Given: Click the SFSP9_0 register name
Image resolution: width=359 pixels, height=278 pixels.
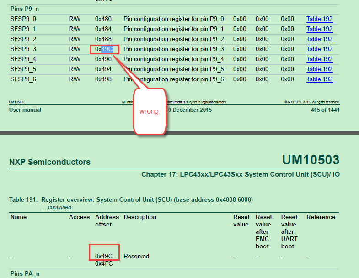Looking at the screenshot, I should point(23,19).
